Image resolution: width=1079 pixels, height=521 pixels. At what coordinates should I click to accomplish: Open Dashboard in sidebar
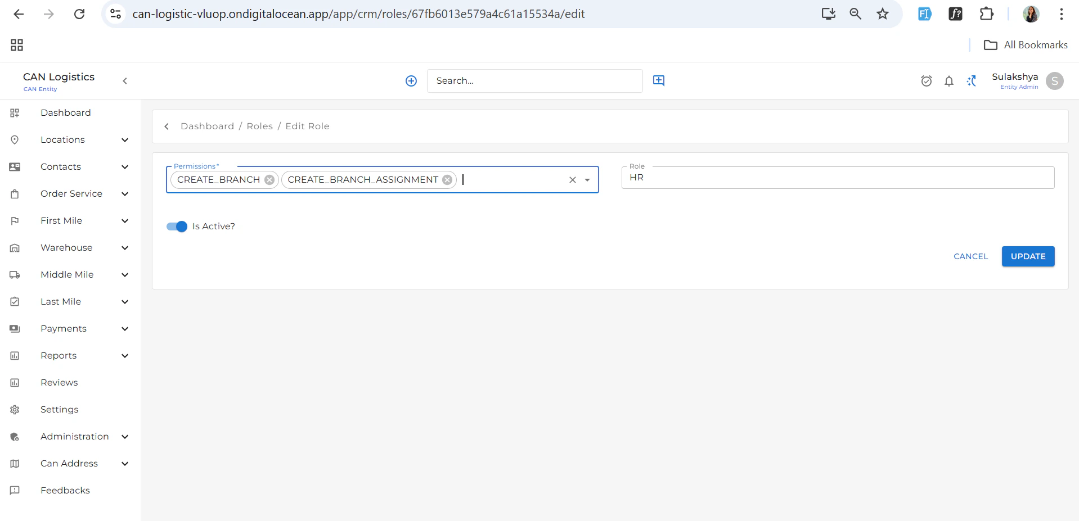pos(70,113)
